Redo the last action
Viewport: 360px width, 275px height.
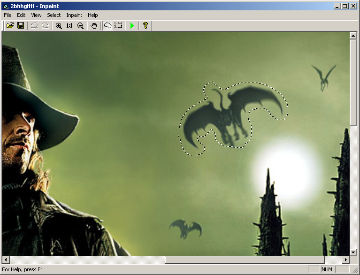(x=45, y=25)
